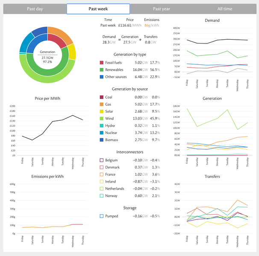Click the Other sources blue swatch
The height and width of the screenshot is (256, 259).
(x=102, y=77)
